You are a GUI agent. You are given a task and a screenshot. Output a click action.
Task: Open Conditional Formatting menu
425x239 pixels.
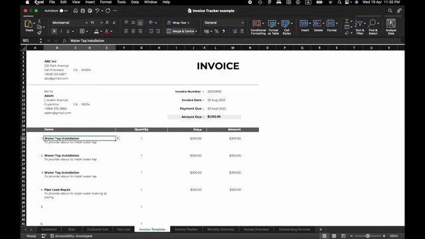(x=258, y=27)
